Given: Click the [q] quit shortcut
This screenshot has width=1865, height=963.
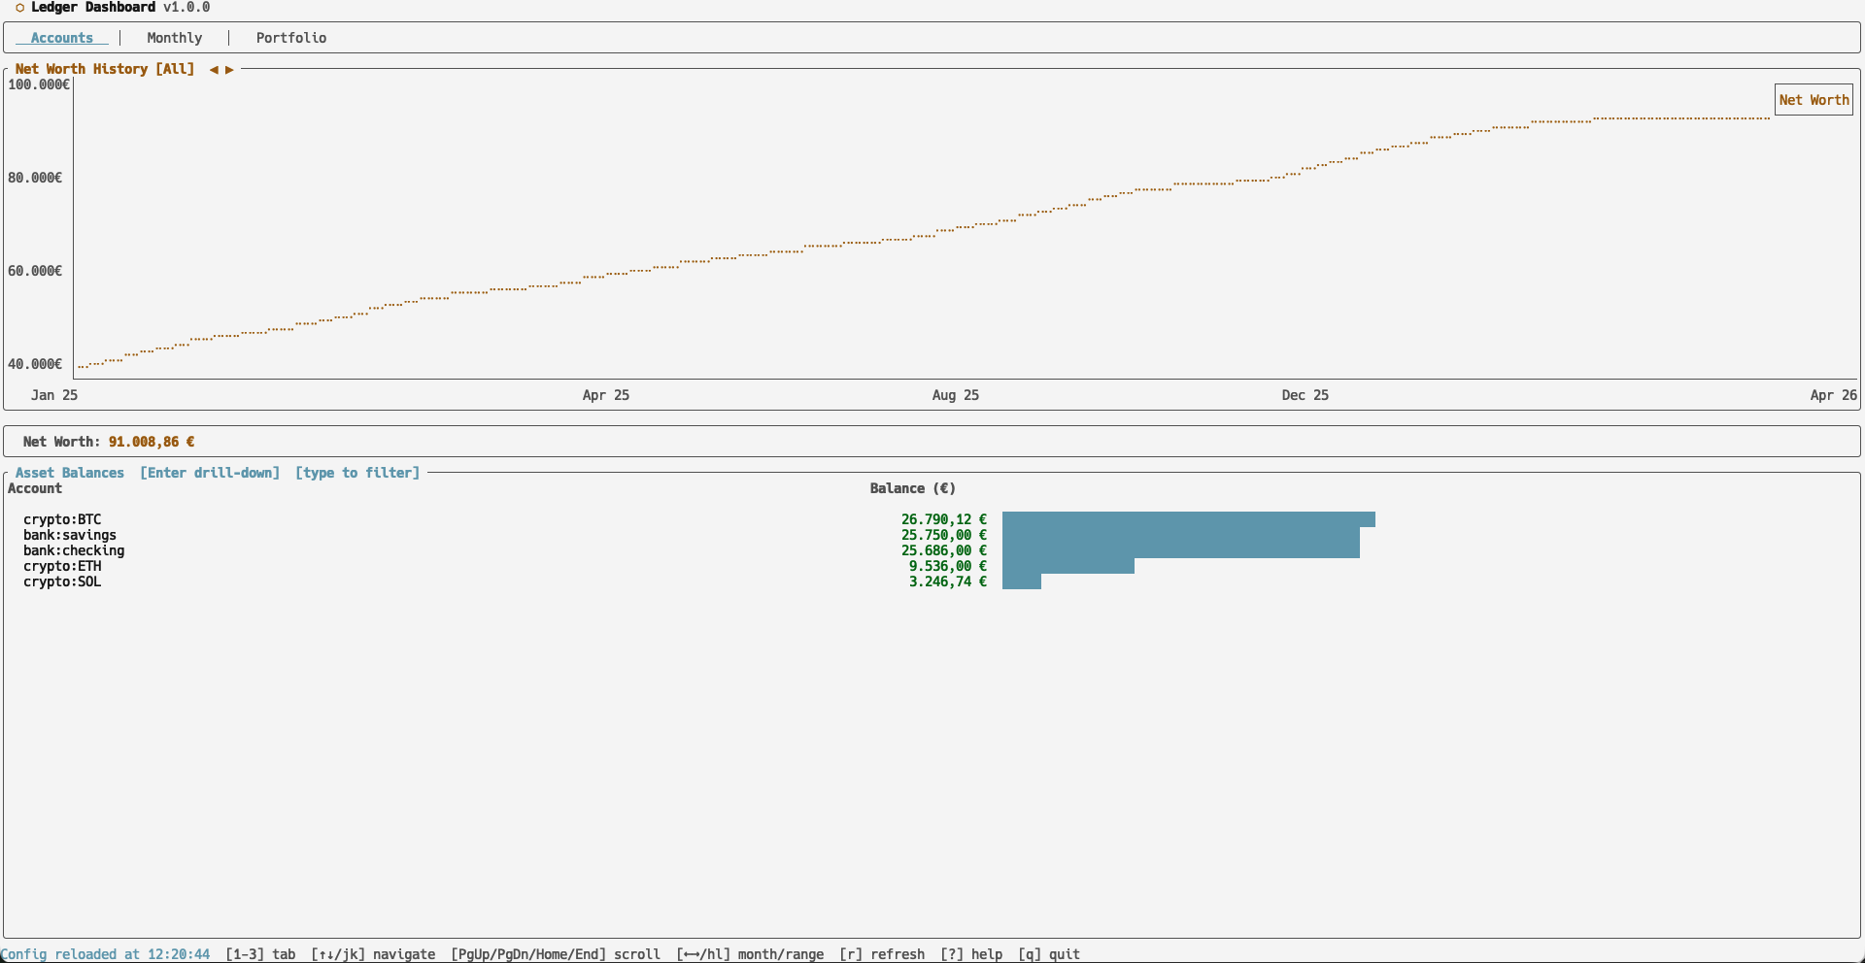Looking at the screenshot, I should pos(1049,954).
